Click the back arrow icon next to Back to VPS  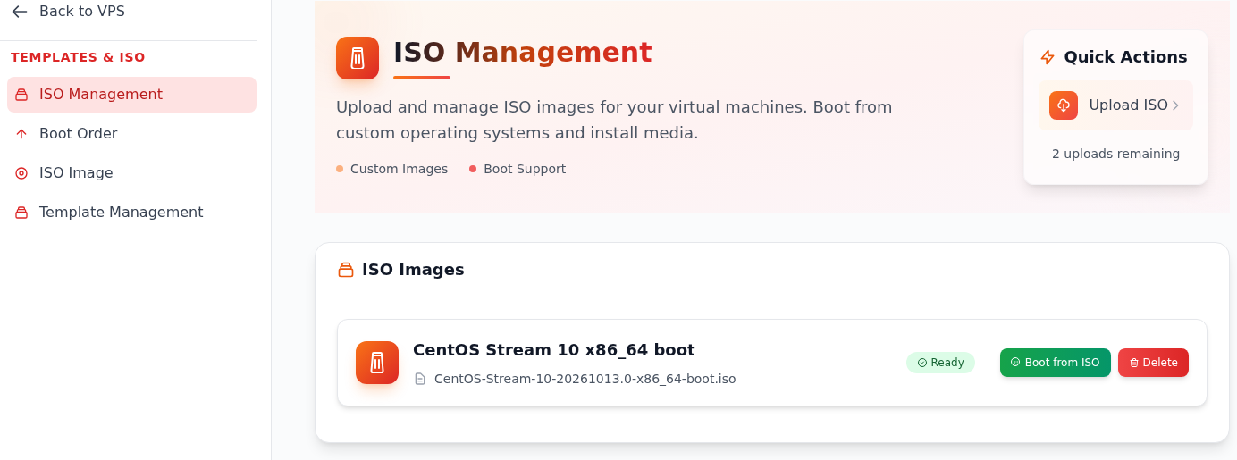[x=20, y=12]
